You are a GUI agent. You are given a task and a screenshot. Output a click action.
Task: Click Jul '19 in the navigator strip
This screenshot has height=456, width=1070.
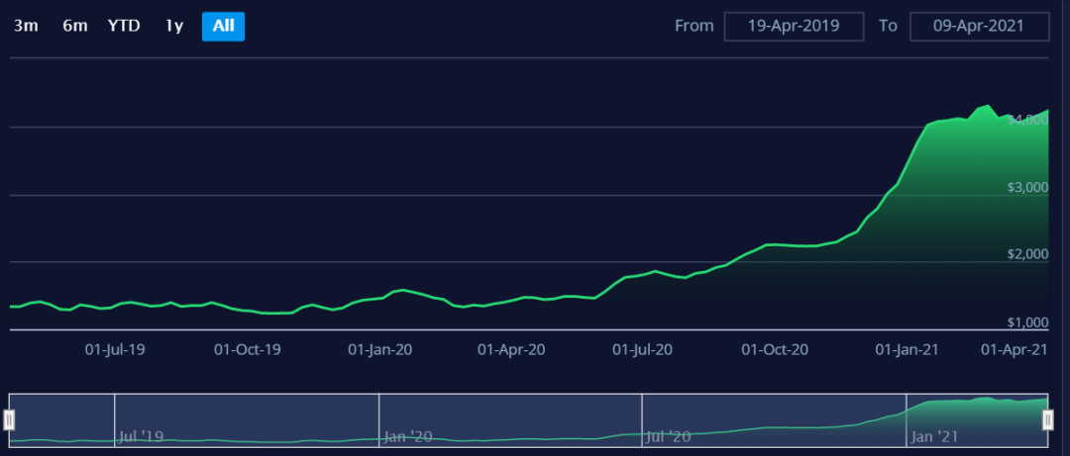(142, 436)
